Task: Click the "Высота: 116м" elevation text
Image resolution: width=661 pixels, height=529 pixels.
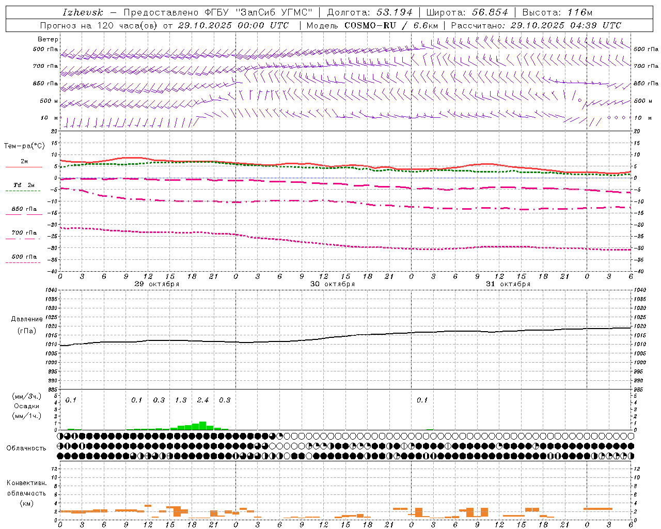Action: pos(557,12)
